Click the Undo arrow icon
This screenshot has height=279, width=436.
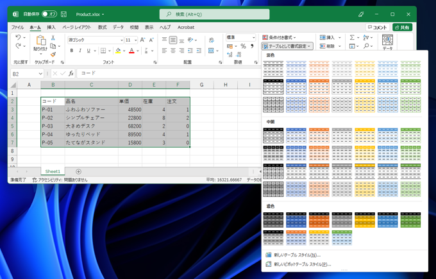[x=18, y=38]
